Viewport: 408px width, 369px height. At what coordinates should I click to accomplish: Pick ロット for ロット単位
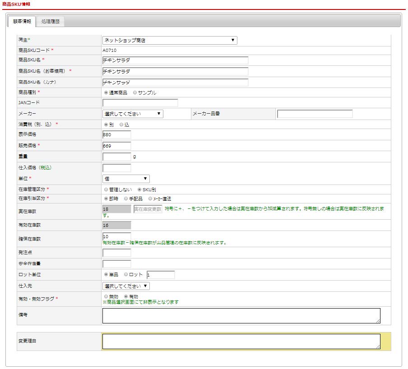click(126, 275)
